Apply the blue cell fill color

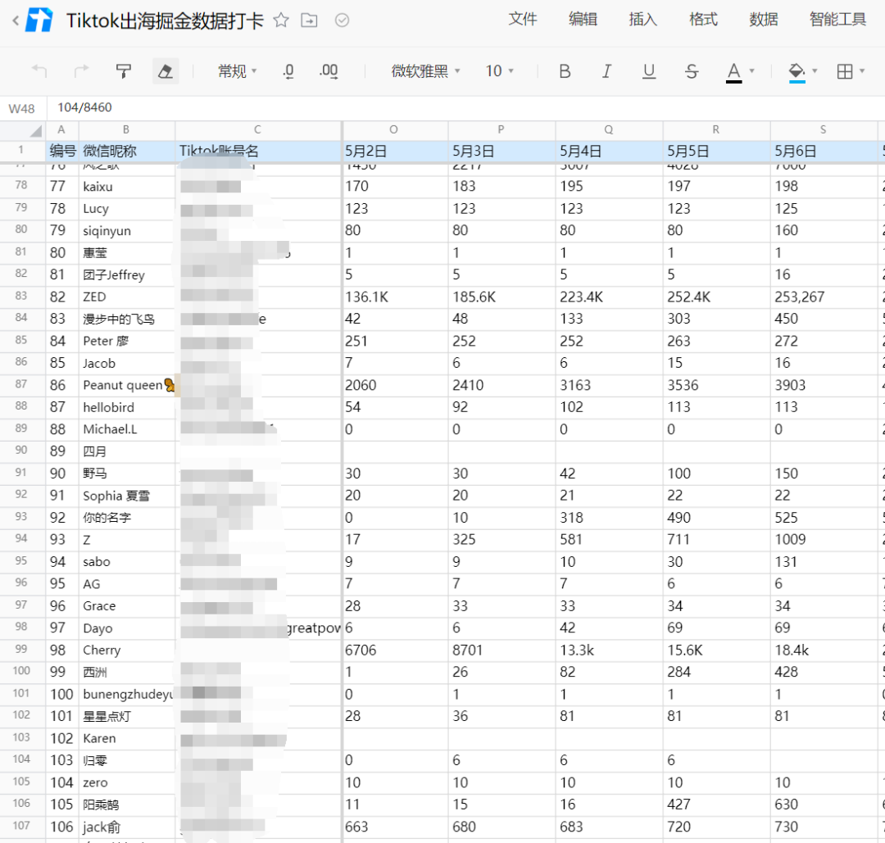[x=797, y=71]
